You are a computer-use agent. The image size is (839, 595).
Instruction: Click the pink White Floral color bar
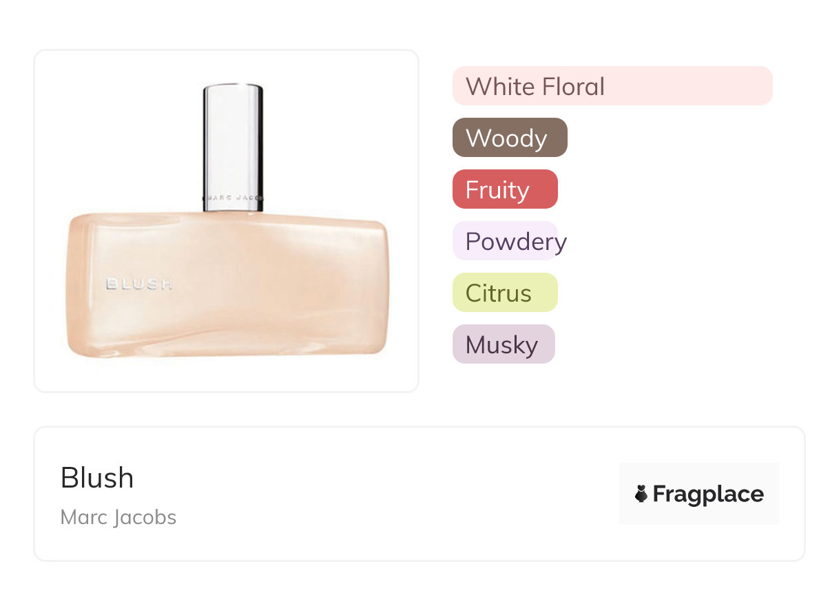(612, 86)
